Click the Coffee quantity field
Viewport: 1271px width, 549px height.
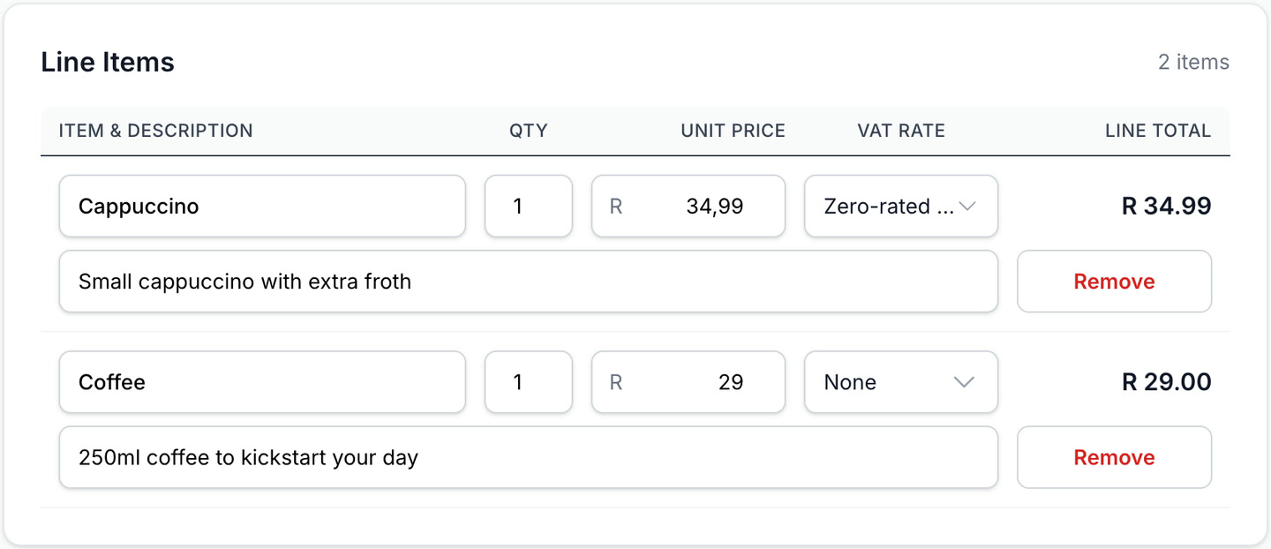pos(528,381)
